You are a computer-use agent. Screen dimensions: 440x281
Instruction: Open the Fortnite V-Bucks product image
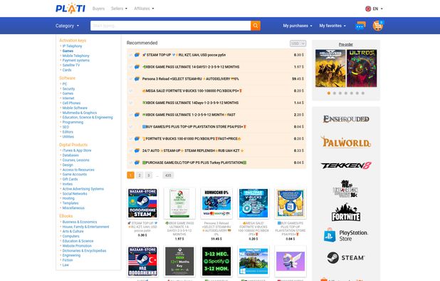tap(253, 203)
